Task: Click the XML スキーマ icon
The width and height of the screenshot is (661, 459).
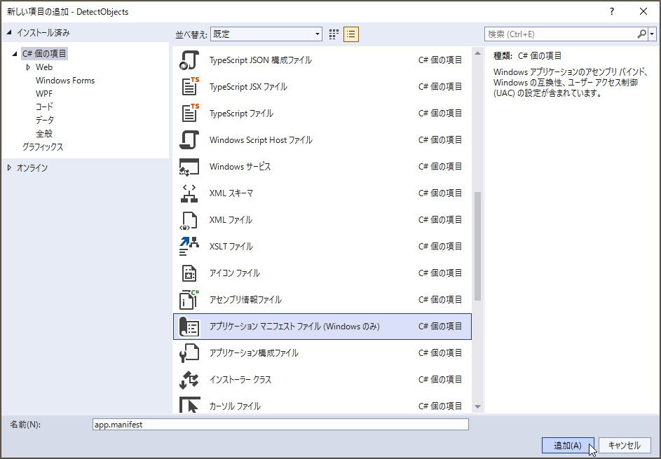Action: pos(189,193)
